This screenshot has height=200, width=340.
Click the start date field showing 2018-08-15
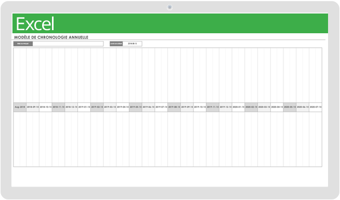[x=132, y=44]
